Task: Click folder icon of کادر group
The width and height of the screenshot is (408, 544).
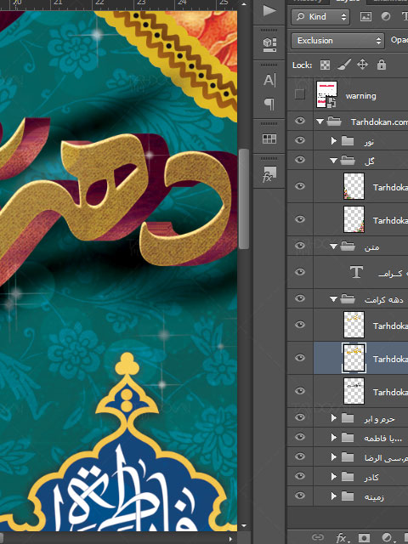Action: pyautogui.click(x=348, y=476)
